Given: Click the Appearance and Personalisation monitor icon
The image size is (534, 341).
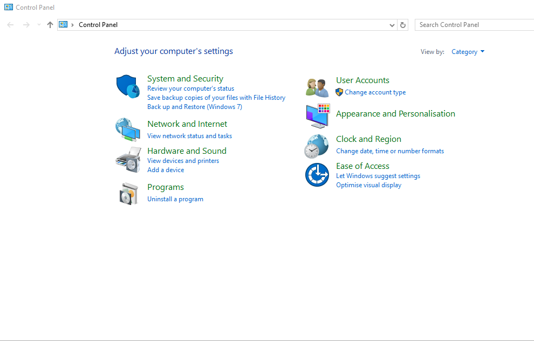Looking at the screenshot, I should (318, 116).
